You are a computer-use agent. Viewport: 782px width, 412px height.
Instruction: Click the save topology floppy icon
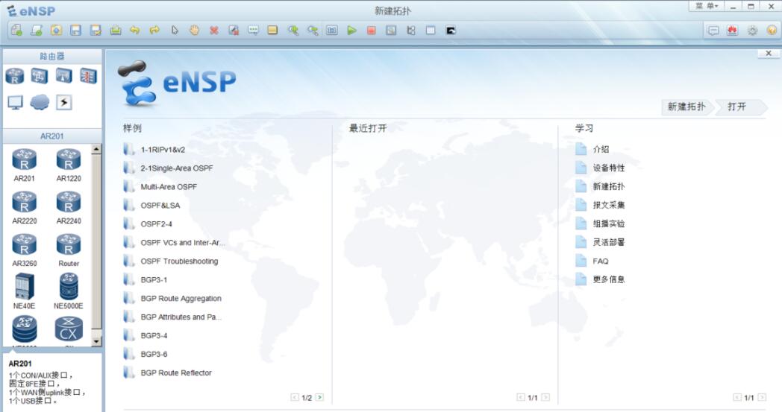click(x=75, y=31)
